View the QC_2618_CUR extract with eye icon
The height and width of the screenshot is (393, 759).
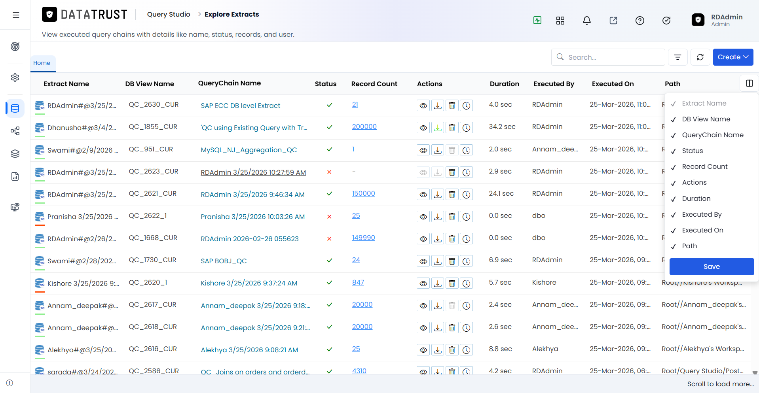(x=423, y=328)
